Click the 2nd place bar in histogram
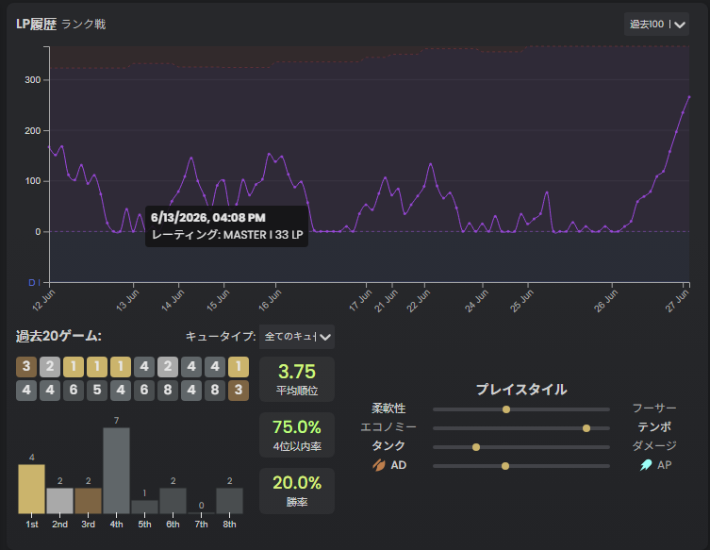 (59, 501)
